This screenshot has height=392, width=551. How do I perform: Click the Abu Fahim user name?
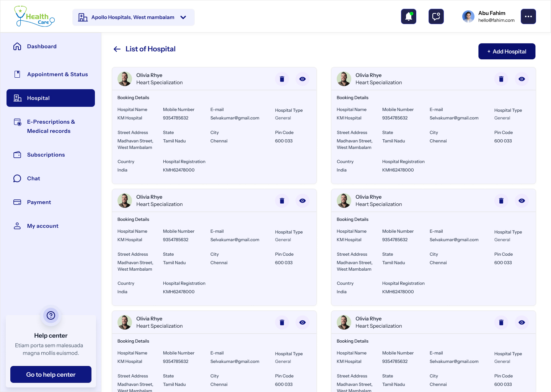(x=492, y=13)
